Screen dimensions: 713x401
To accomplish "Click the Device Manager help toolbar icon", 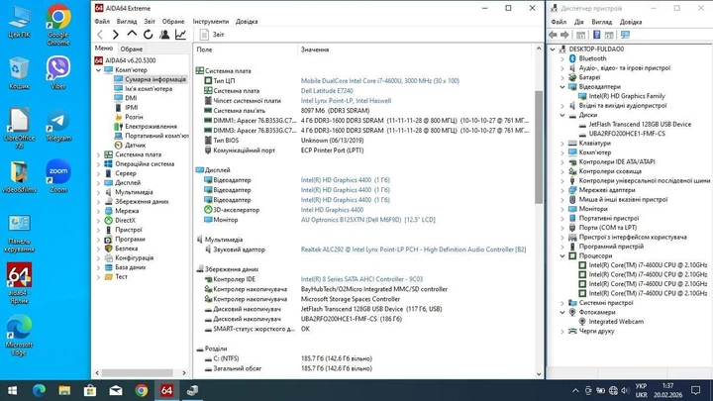I will pyautogui.click(x=596, y=35).
